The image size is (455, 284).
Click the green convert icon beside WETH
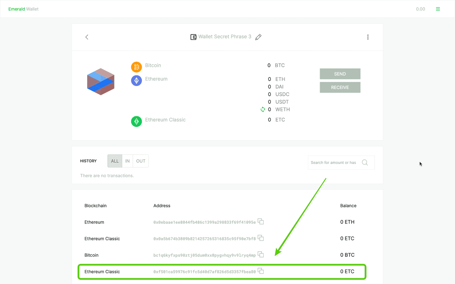[262, 109]
